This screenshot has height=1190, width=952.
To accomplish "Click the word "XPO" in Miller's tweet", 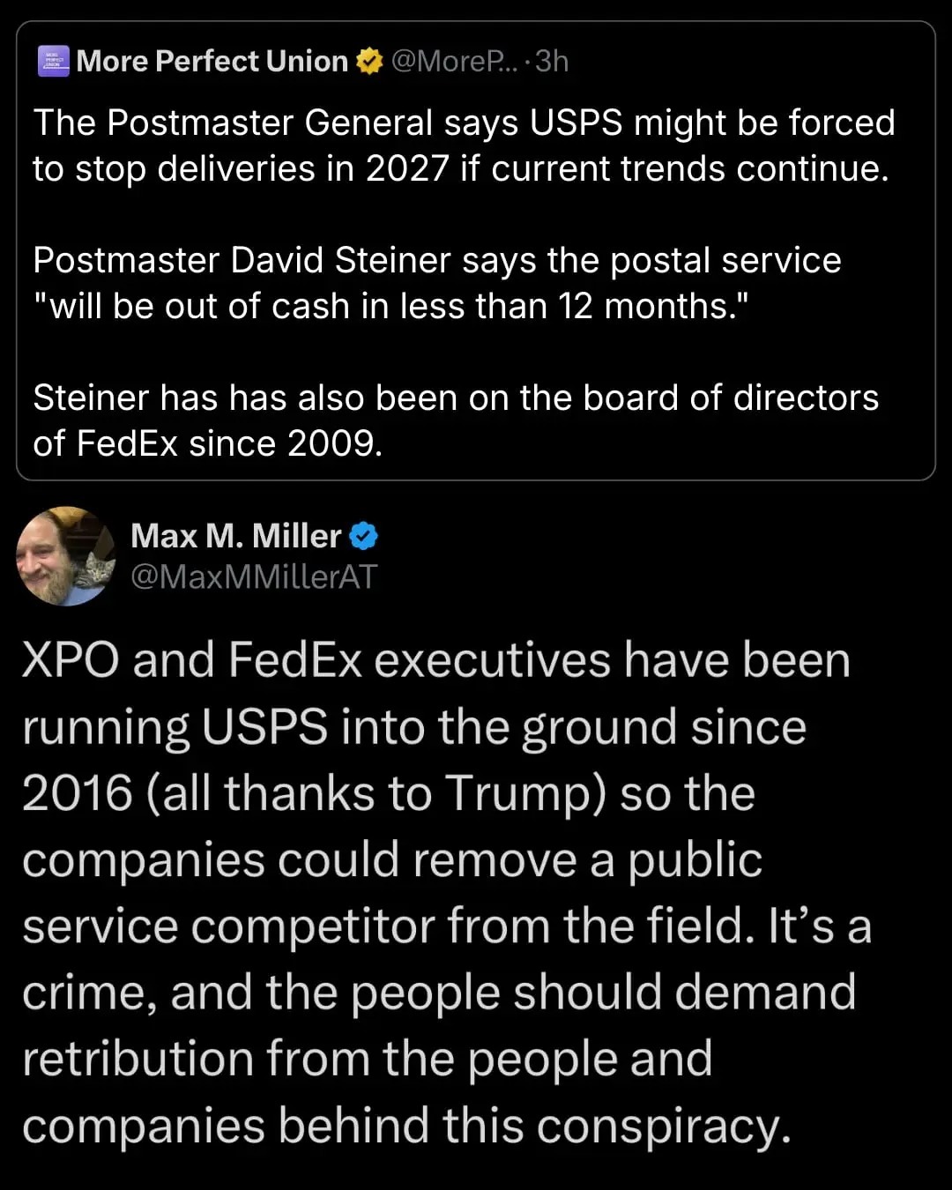I will pyautogui.click(x=71, y=660).
